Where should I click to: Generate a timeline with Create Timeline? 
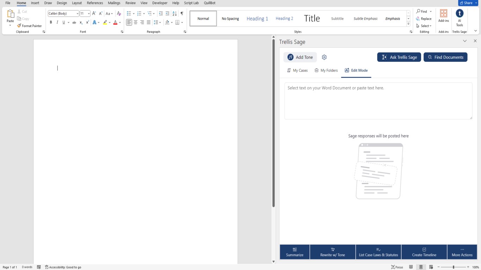tap(424, 252)
